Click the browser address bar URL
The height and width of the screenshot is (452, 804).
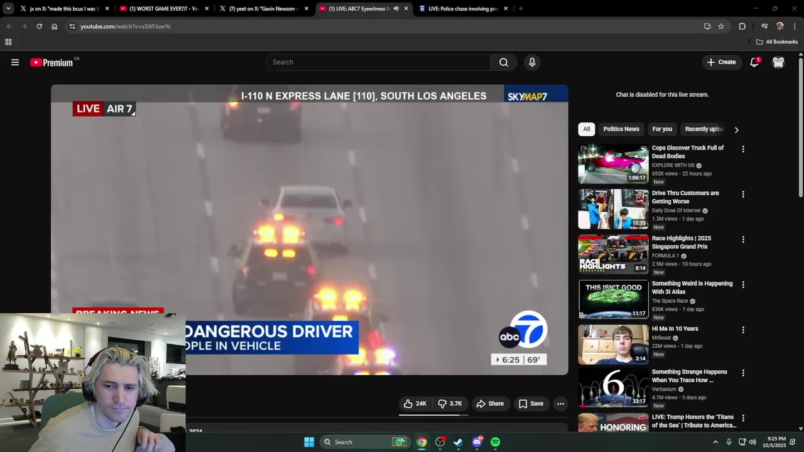126,26
